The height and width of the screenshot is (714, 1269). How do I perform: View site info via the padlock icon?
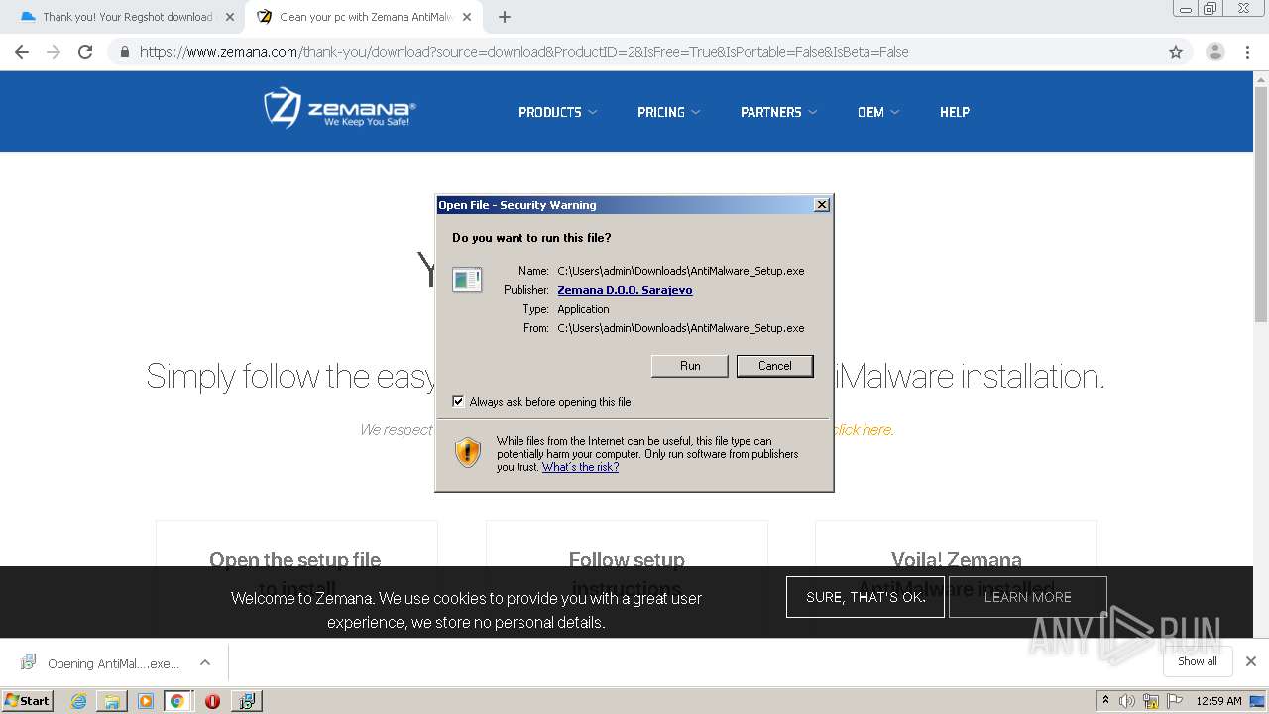125,52
